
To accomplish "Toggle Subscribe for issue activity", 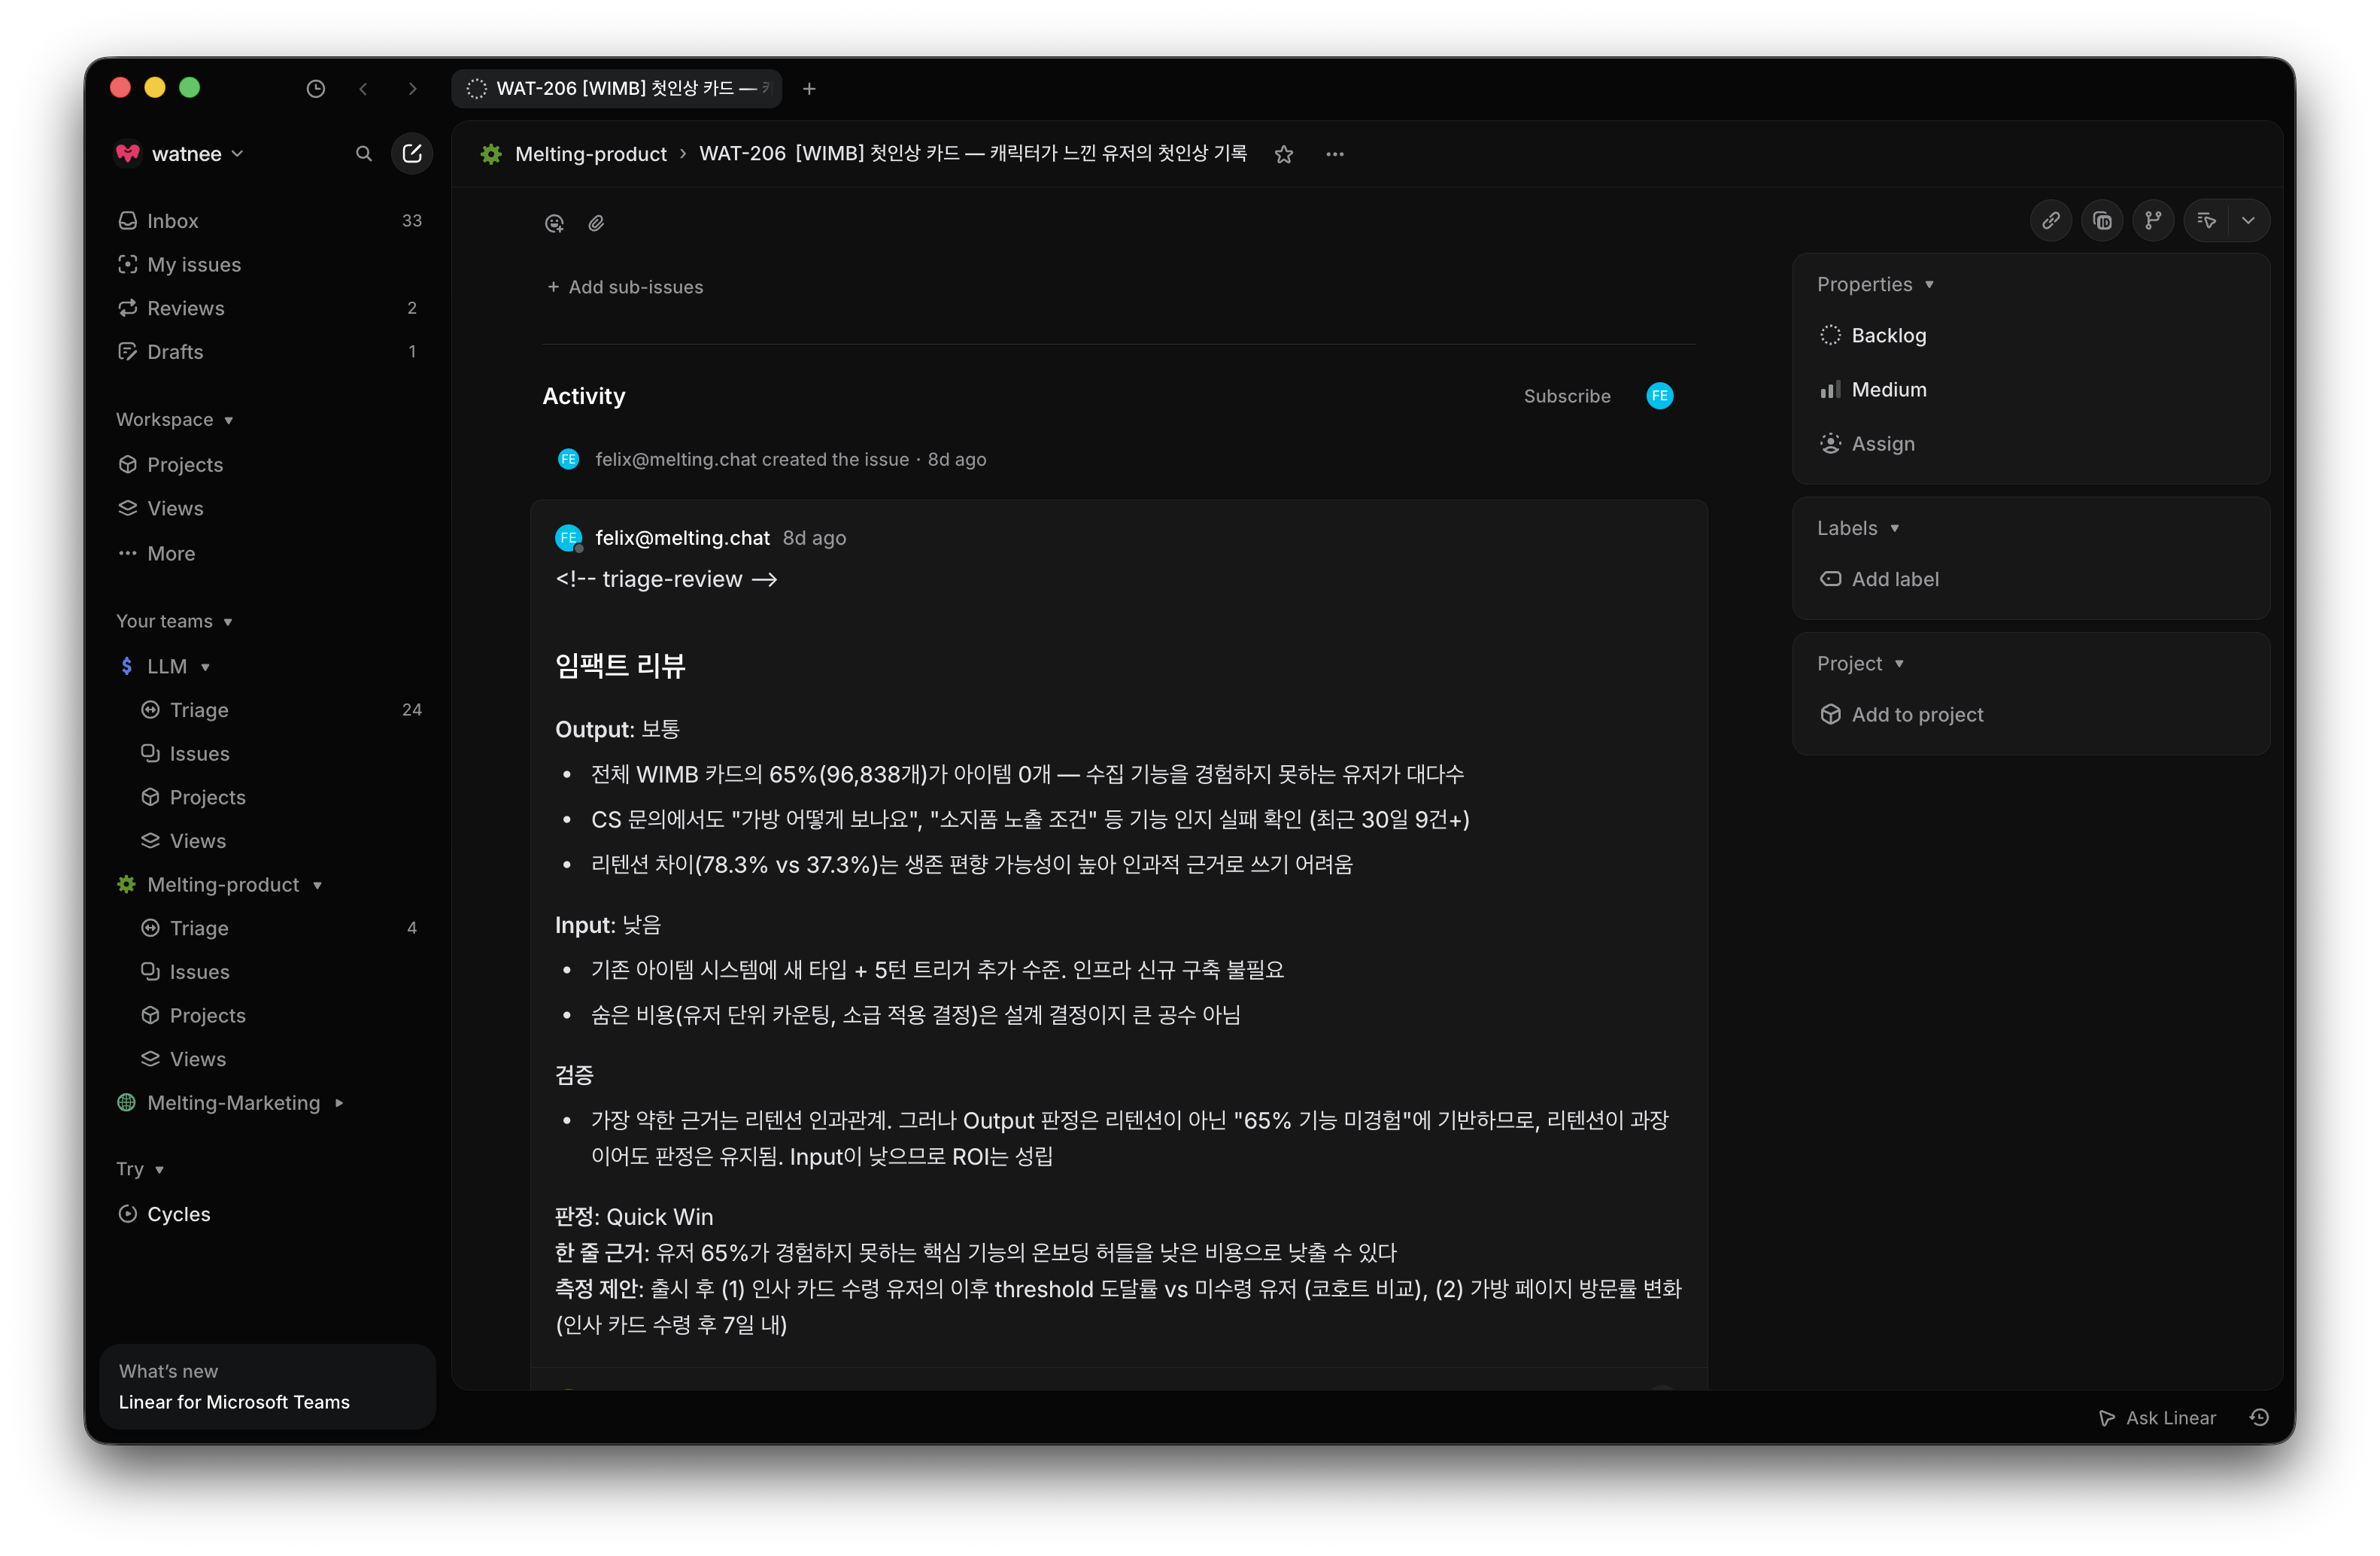I will [x=1566, y=396].
